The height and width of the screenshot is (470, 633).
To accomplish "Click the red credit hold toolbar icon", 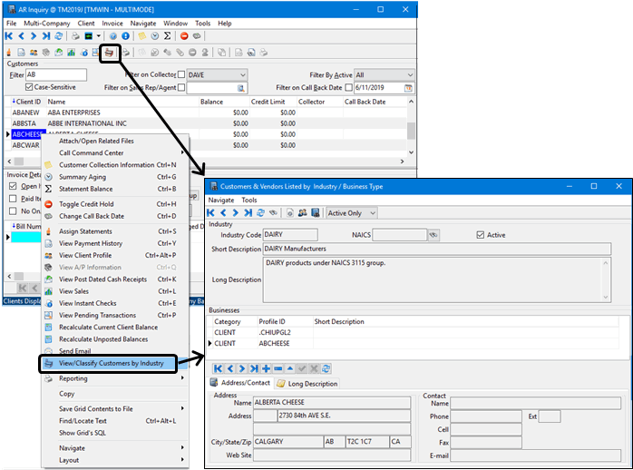I will pos(184,36).
